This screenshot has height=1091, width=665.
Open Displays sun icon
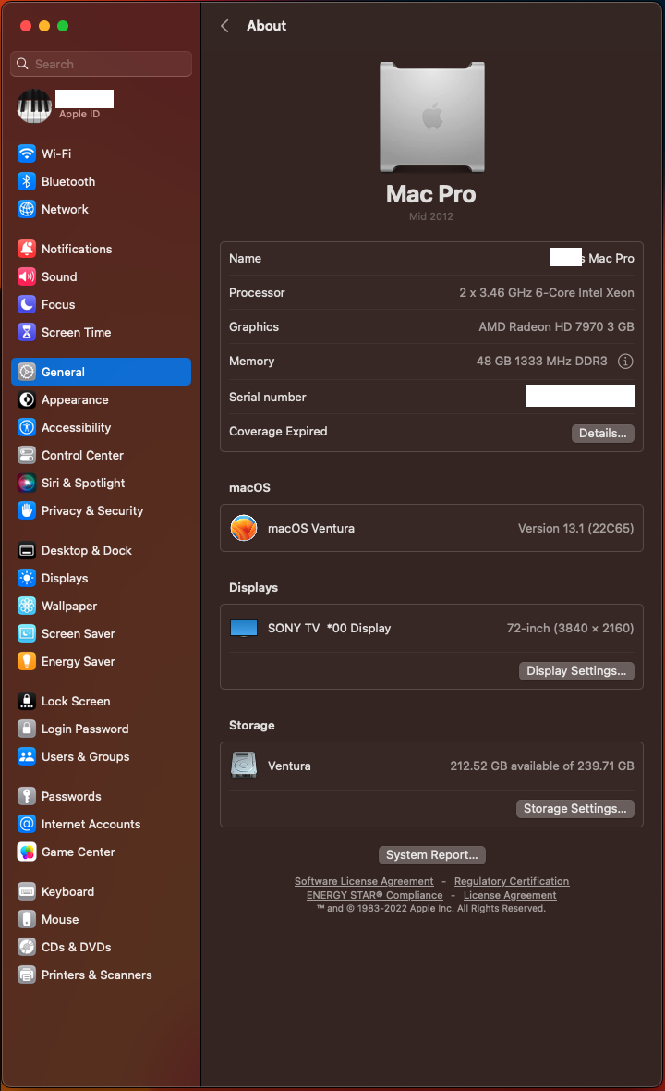click(x=27, y=579)
